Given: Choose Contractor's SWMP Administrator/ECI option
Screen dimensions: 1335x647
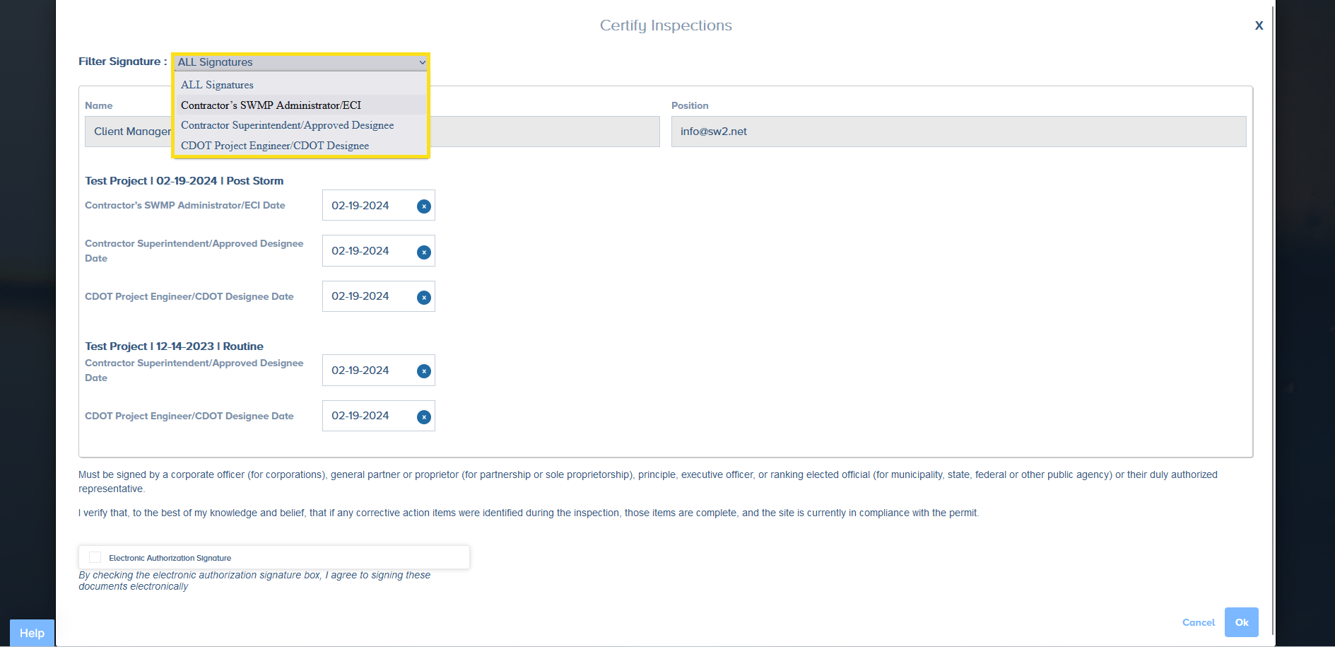Looking at the screenshot, I should [271, 105].
